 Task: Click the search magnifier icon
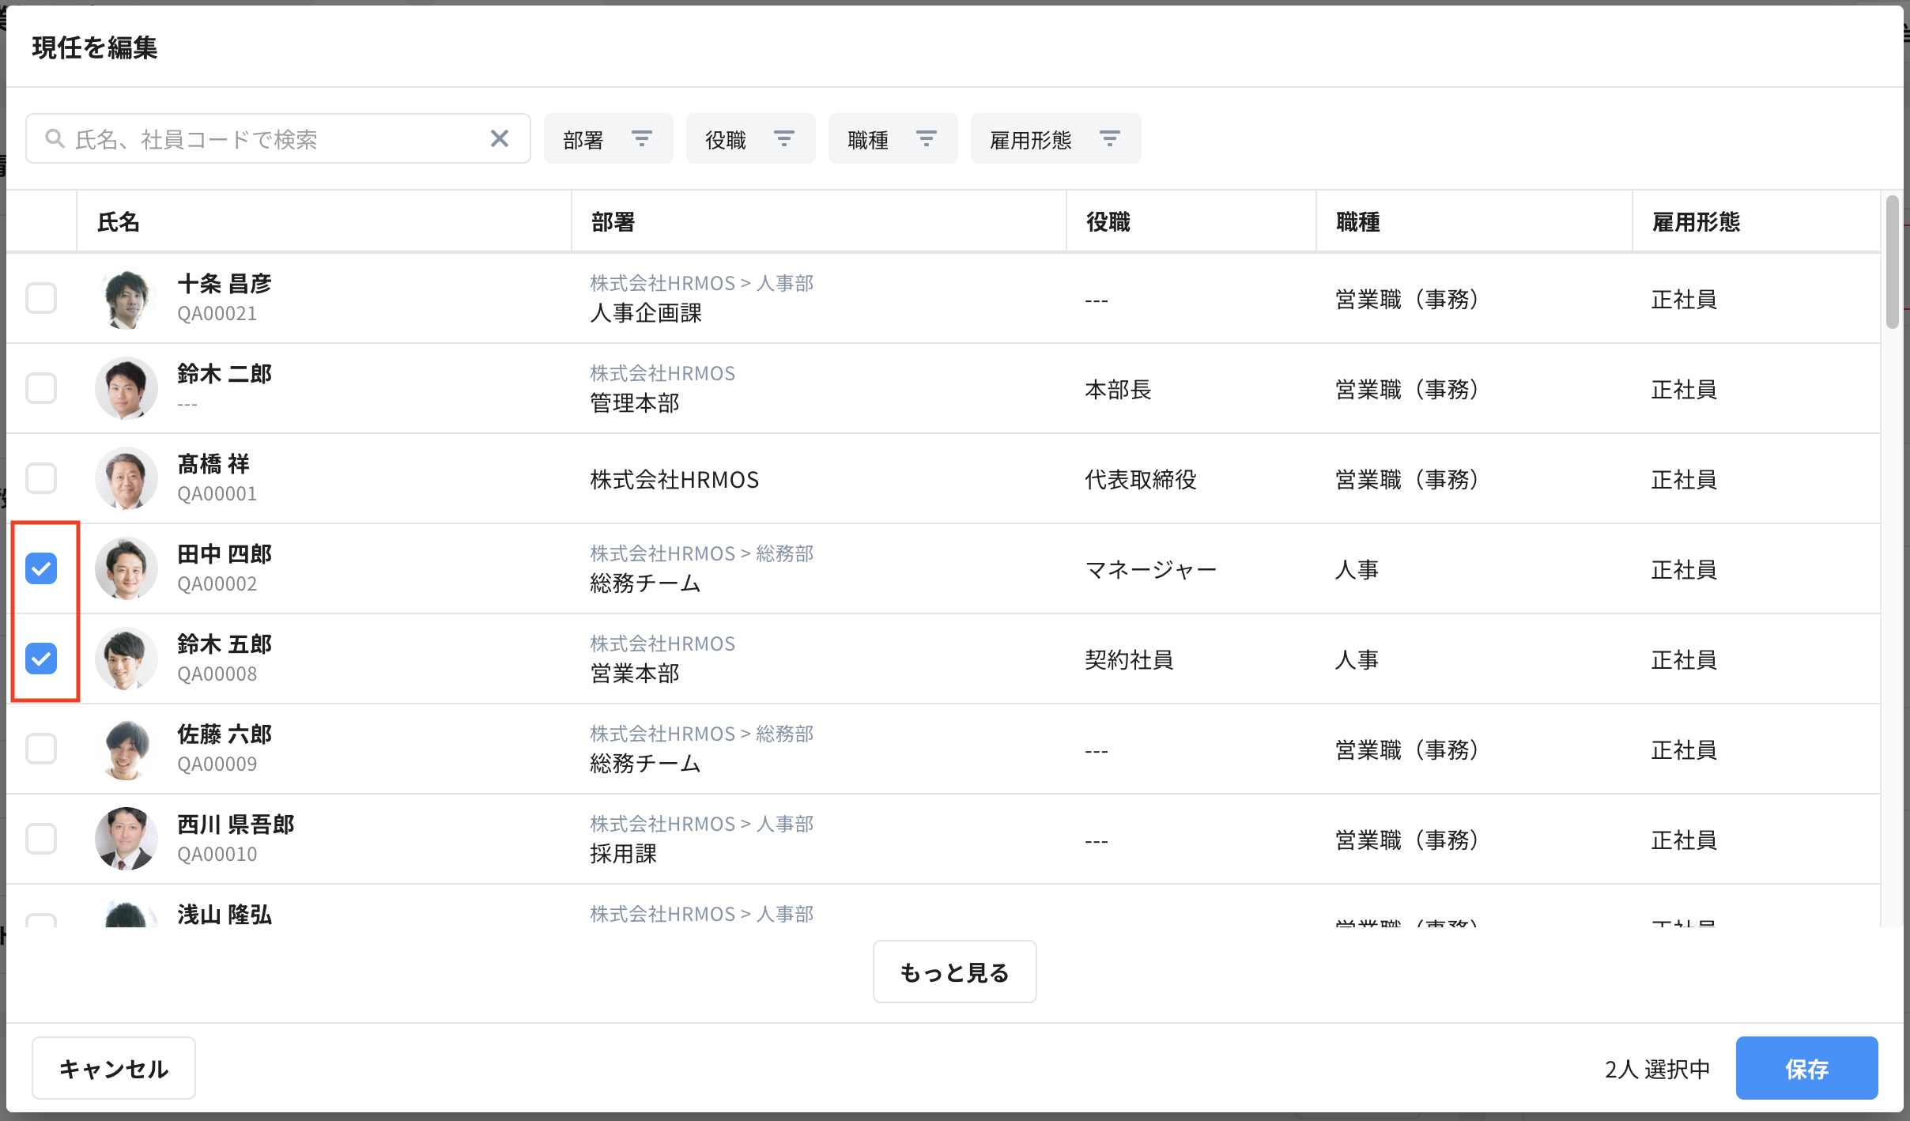click(55, 138)
